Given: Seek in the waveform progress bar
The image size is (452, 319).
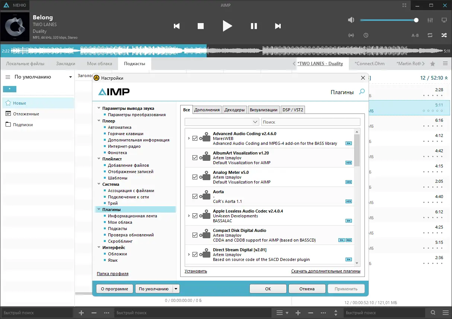Looking at the screenshot, I should [226, 50].
